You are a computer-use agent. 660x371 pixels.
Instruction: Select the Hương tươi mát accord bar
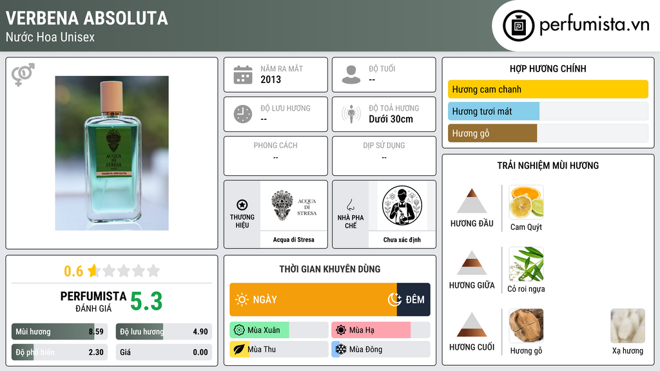[548, 111]
